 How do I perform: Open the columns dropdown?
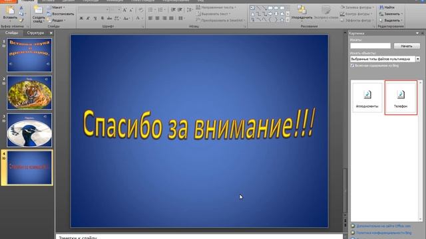point(182,19)
